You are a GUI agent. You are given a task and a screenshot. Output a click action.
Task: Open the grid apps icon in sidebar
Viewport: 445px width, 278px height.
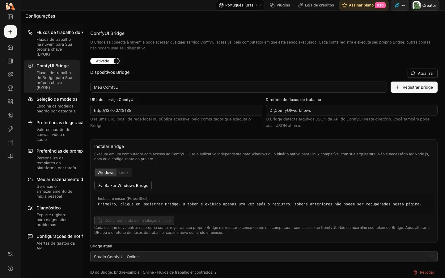(x=10, y=102)
